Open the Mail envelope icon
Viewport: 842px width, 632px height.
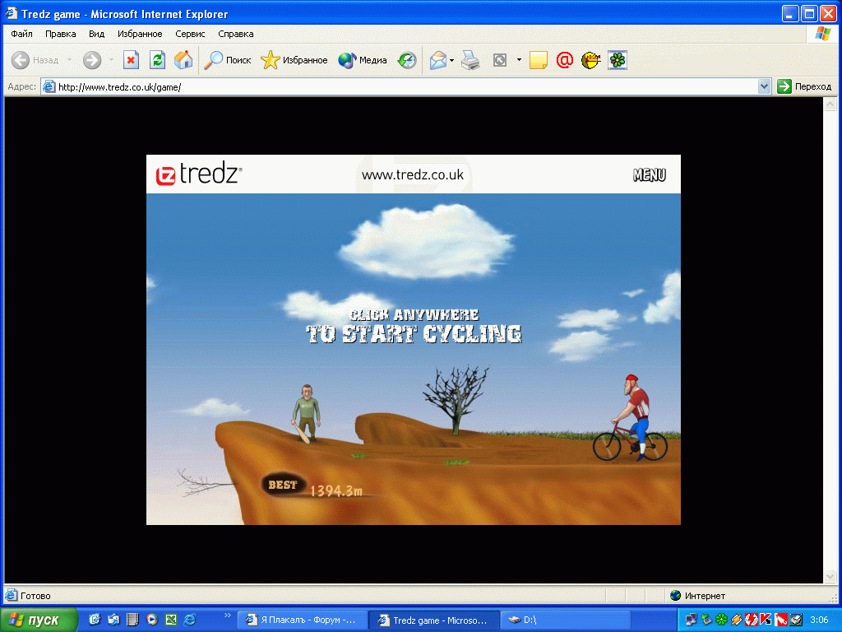click(438, 60)
